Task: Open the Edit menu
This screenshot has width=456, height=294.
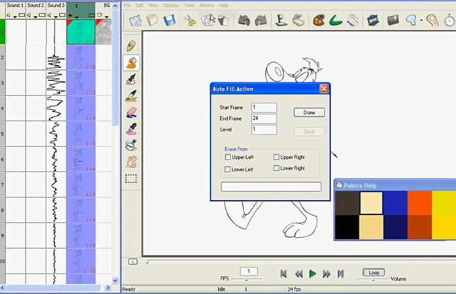Action: click(139, 5)
